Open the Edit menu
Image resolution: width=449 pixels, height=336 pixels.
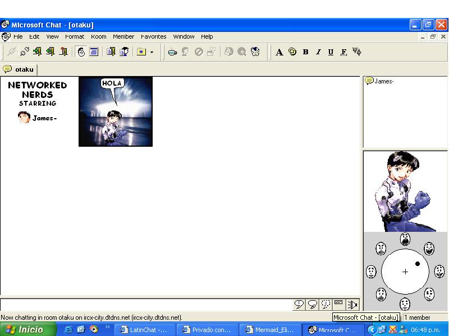point(34,36)
